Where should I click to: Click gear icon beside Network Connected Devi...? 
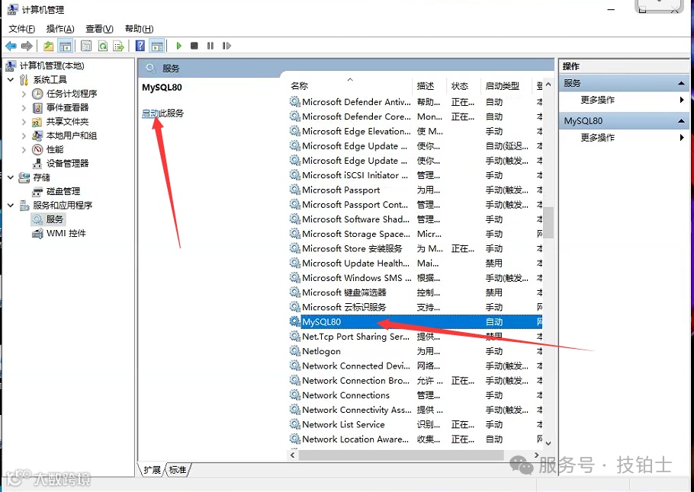pos(295,366)
